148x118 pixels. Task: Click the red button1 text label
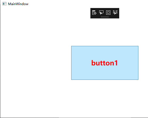pos(105,63)
